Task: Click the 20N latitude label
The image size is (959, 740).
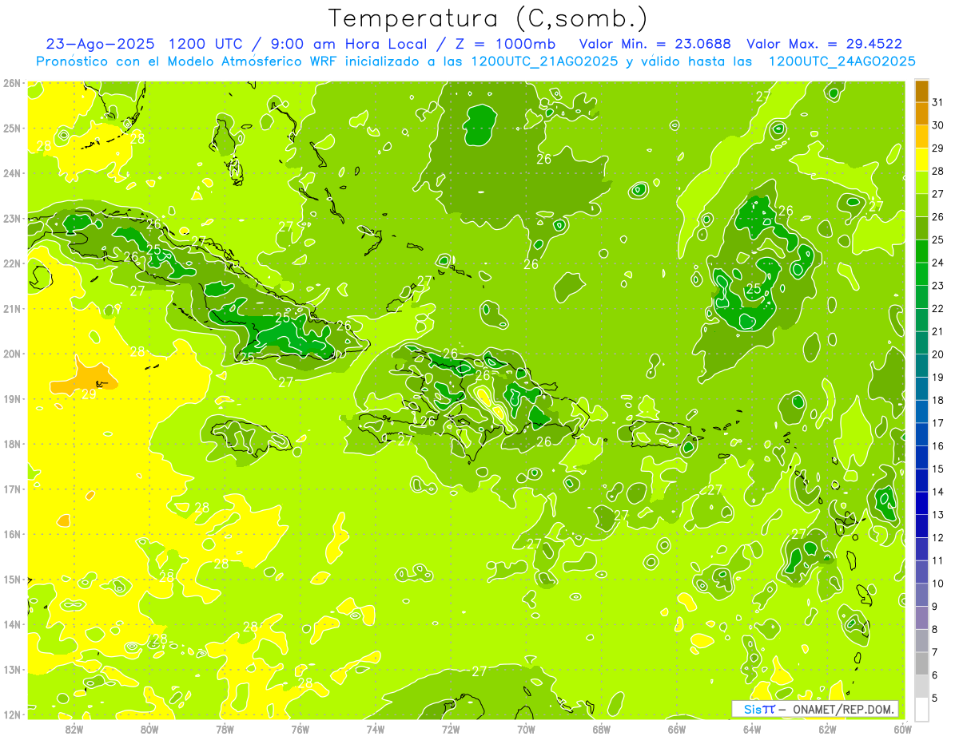Action: point(11,354)
